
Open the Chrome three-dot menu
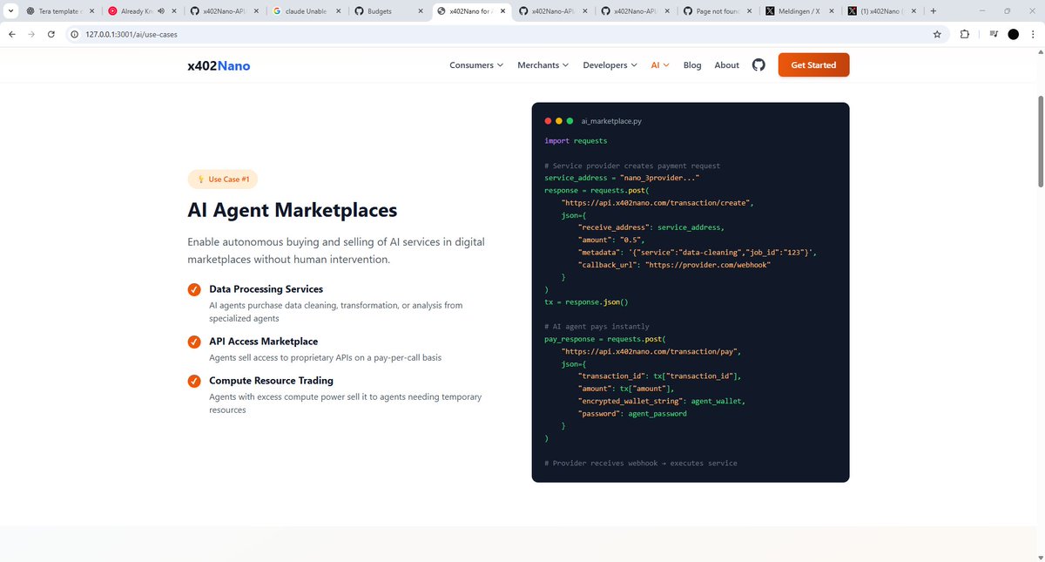click(1034, 34)
